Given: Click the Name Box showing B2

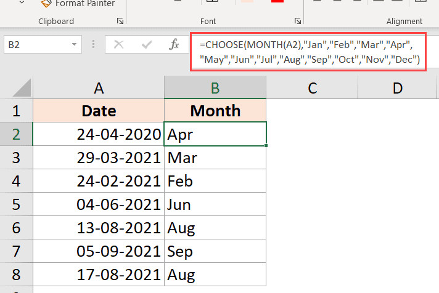Looking at the screenshot, I should tap(37, 44).
